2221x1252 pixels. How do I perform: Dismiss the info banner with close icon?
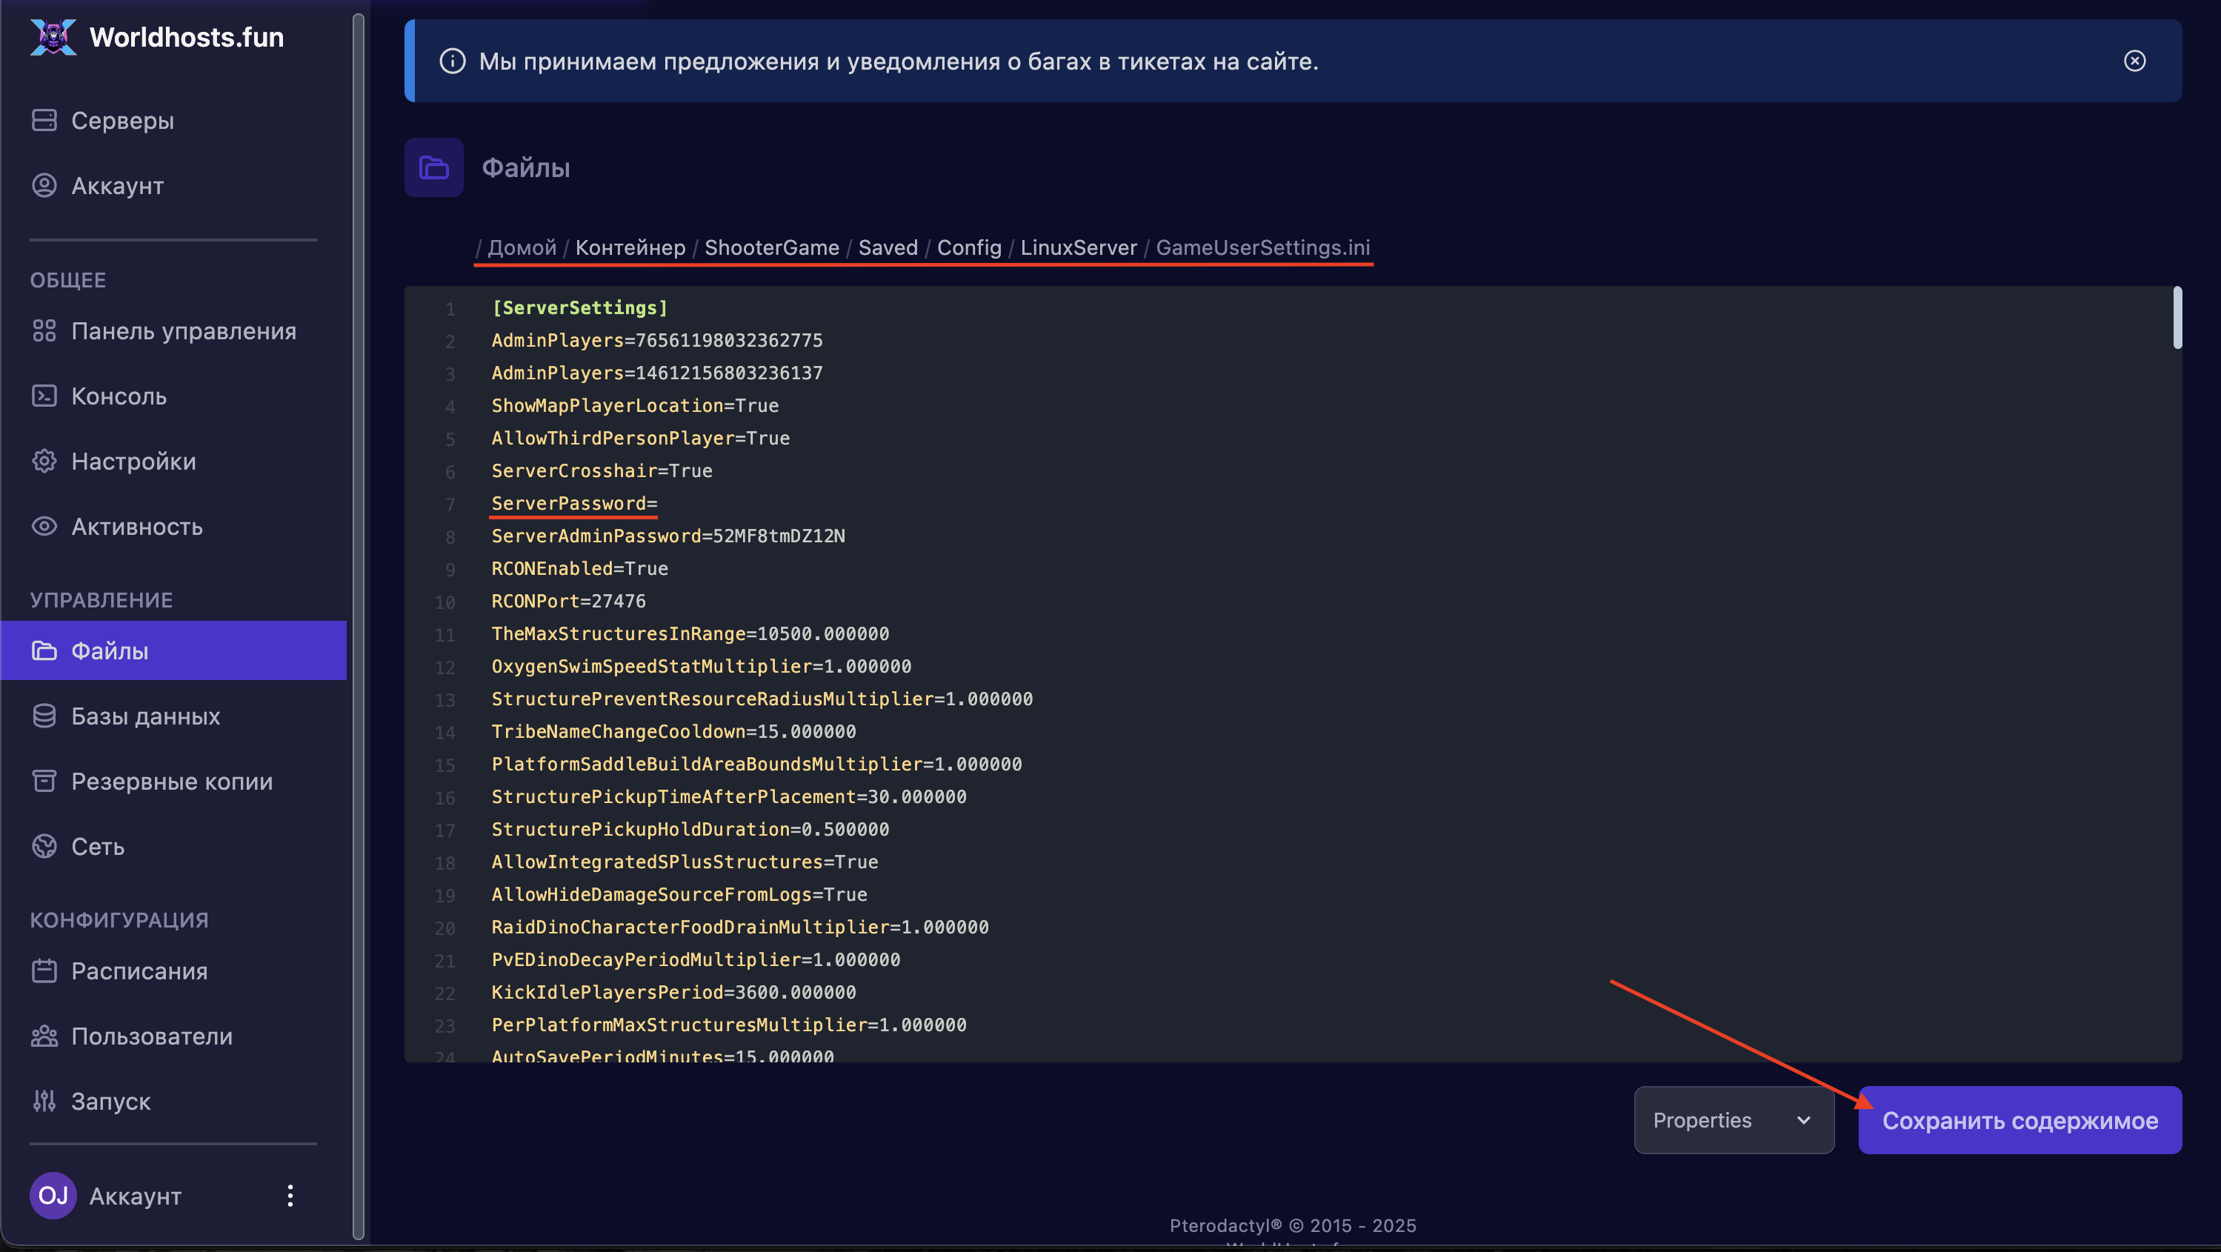click(2134, 61)
